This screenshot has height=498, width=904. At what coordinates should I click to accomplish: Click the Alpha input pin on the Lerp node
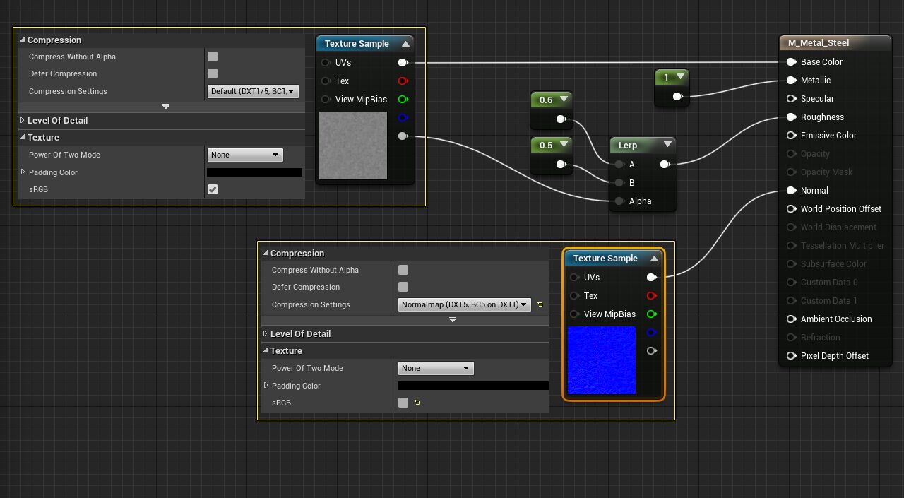point(619,201)
